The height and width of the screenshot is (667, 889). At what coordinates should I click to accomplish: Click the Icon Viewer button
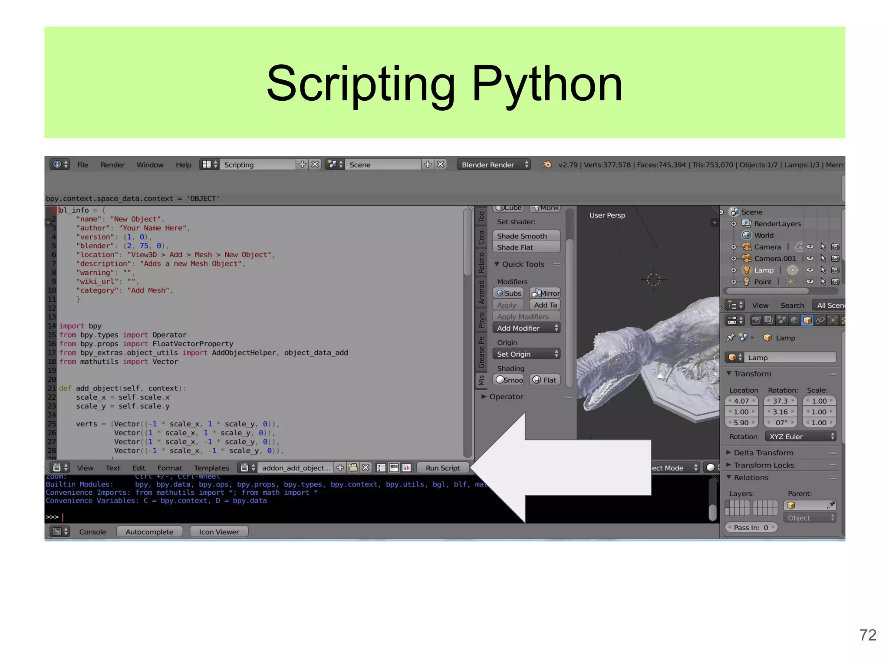(219, 532)
